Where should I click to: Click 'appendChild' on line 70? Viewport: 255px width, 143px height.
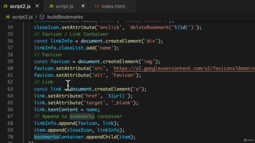click(x=101, y=137)
